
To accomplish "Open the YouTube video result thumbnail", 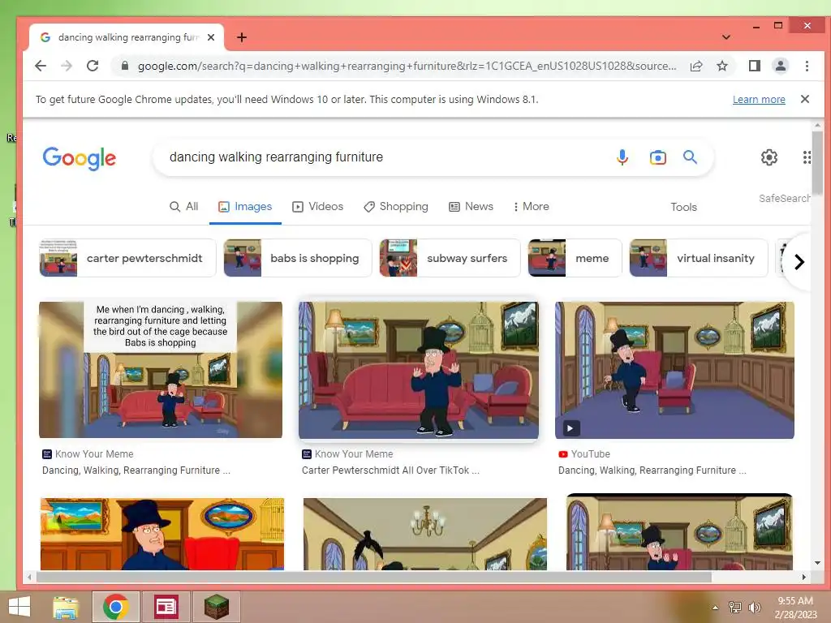I will click(x=674, y=370).
